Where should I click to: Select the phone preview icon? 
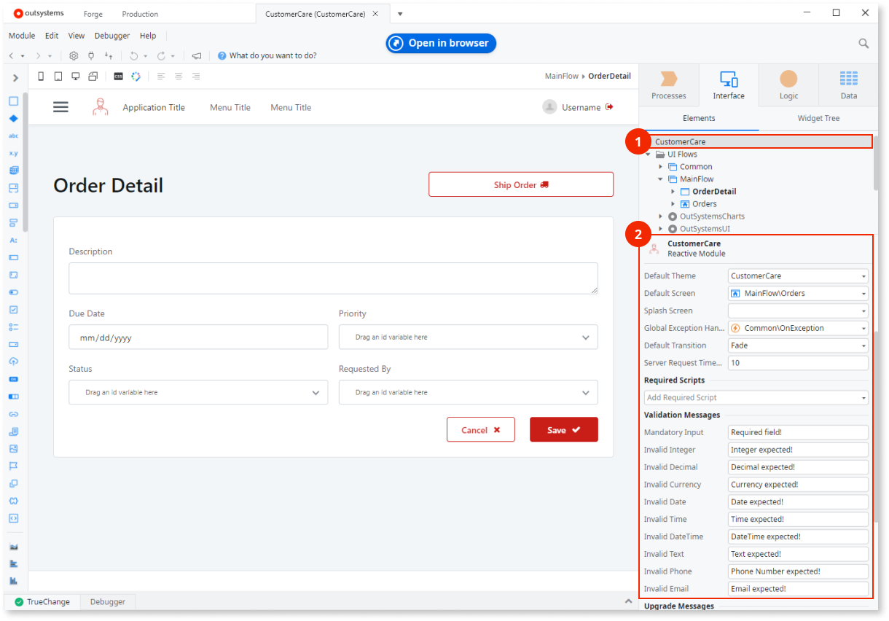tap(40, 76)
